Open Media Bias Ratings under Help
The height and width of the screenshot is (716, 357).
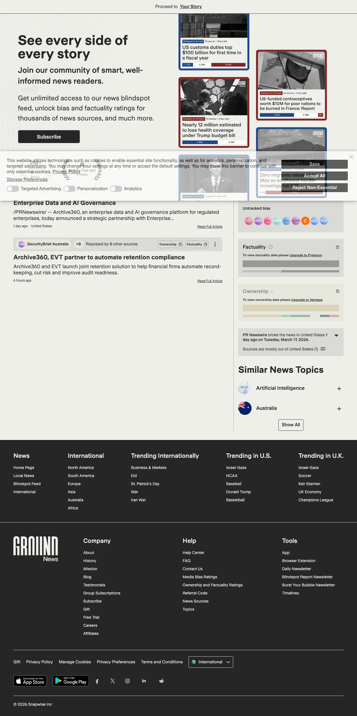click(200, 577)
